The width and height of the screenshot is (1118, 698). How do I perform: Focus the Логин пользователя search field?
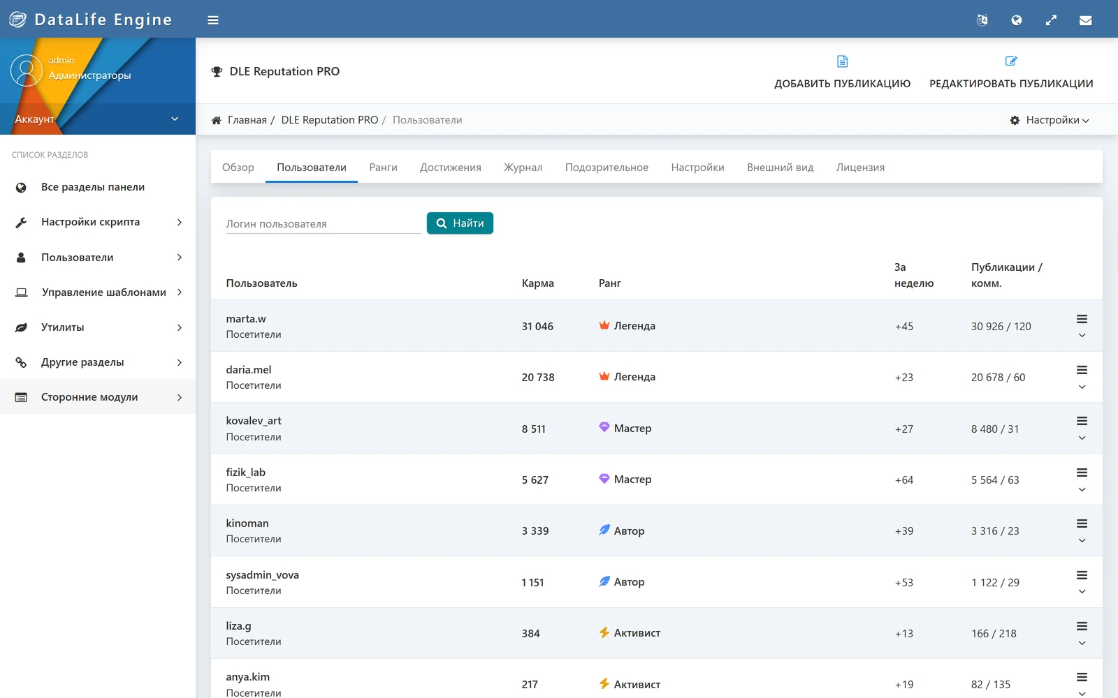323,224
